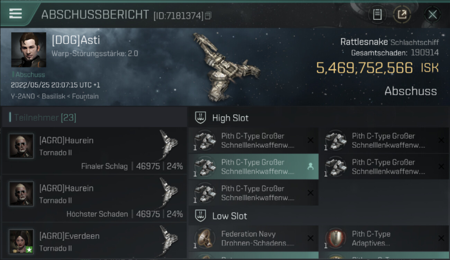The image size is (450, 260).
Task: Open [AGRO]Everdeen participant portrait
Action: (21, 242)
